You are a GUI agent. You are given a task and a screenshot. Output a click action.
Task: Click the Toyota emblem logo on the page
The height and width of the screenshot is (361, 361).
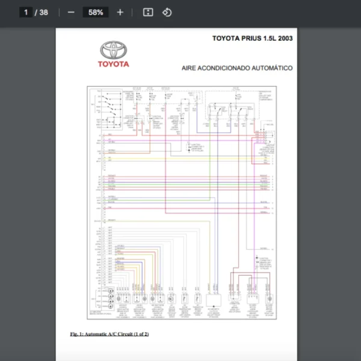[x=114, y=50]
